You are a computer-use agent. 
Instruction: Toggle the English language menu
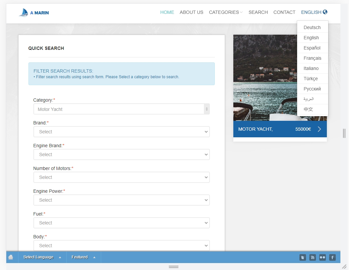coord(314,12)
